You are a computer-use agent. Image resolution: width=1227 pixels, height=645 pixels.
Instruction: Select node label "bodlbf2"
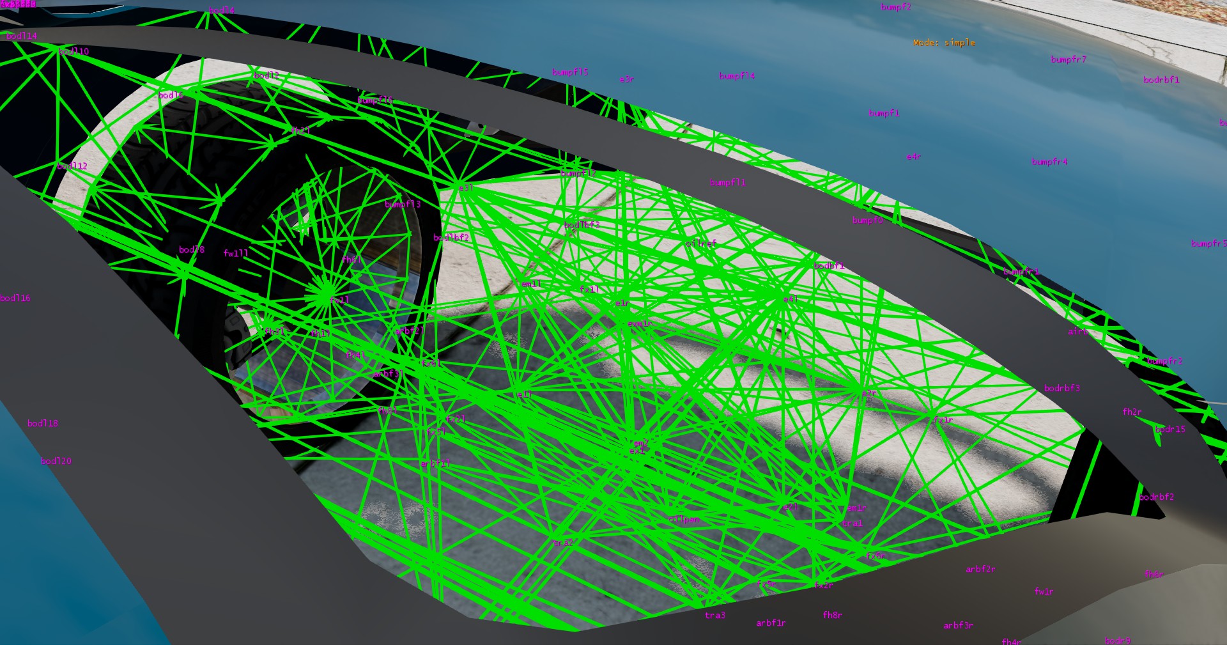pyautogui.click(x=451, y=237)
